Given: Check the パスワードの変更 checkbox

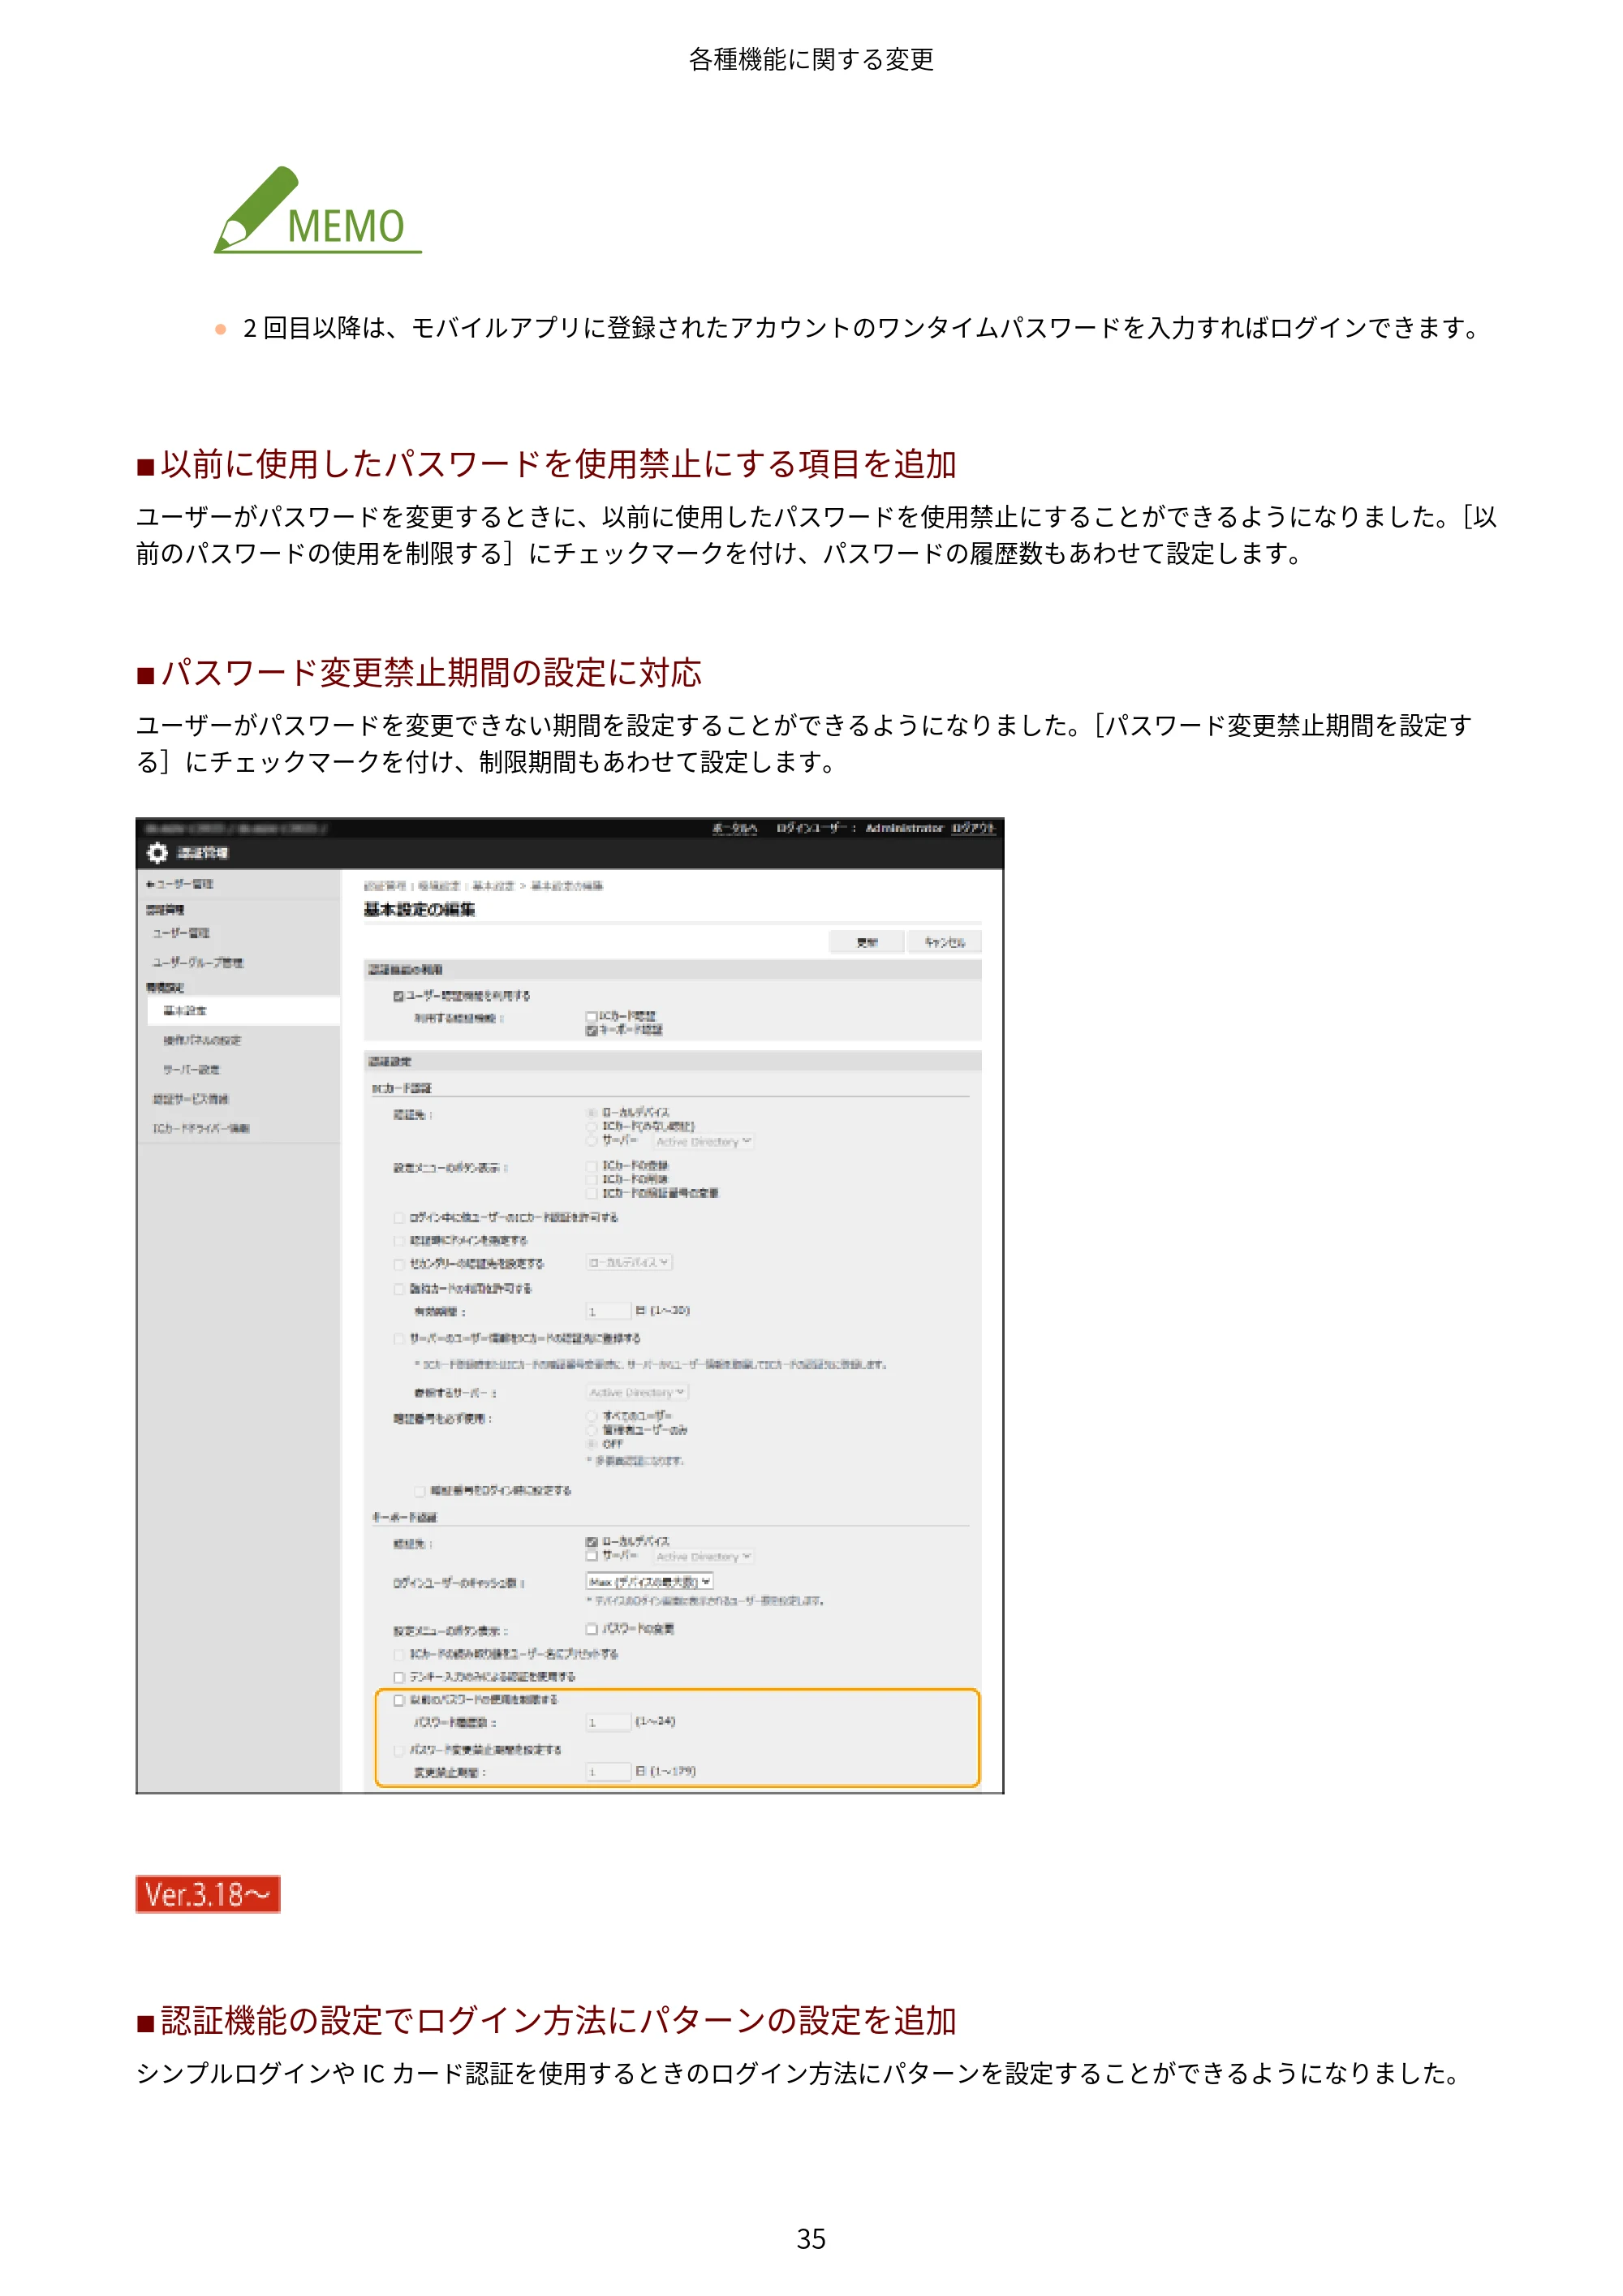Looking at the screenshot, I should 592,1629.
